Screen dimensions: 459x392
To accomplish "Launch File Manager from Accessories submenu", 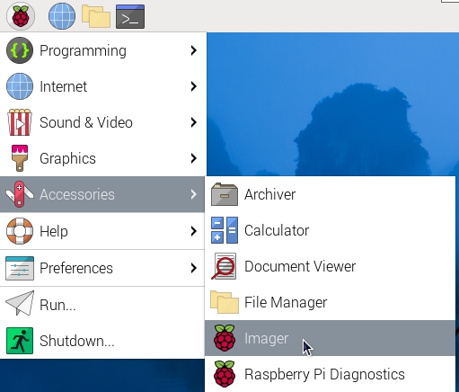I will click(330, 302).
